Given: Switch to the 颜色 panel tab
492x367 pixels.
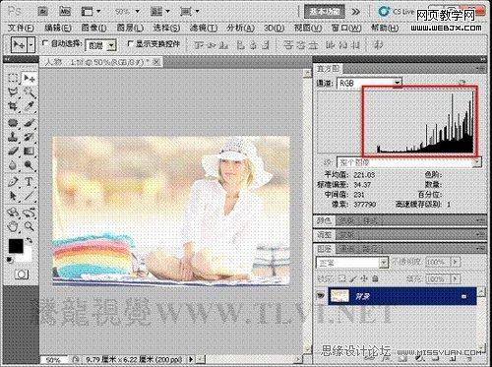Looking at the screenshot, I should pyautogui.click(x=324, y=220).
